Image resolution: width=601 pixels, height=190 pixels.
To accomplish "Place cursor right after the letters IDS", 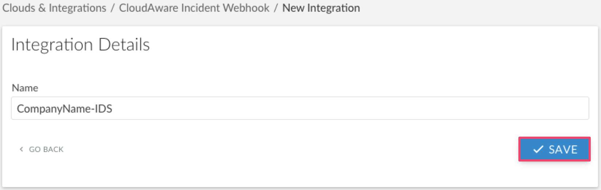I will (x=113, y=109).
